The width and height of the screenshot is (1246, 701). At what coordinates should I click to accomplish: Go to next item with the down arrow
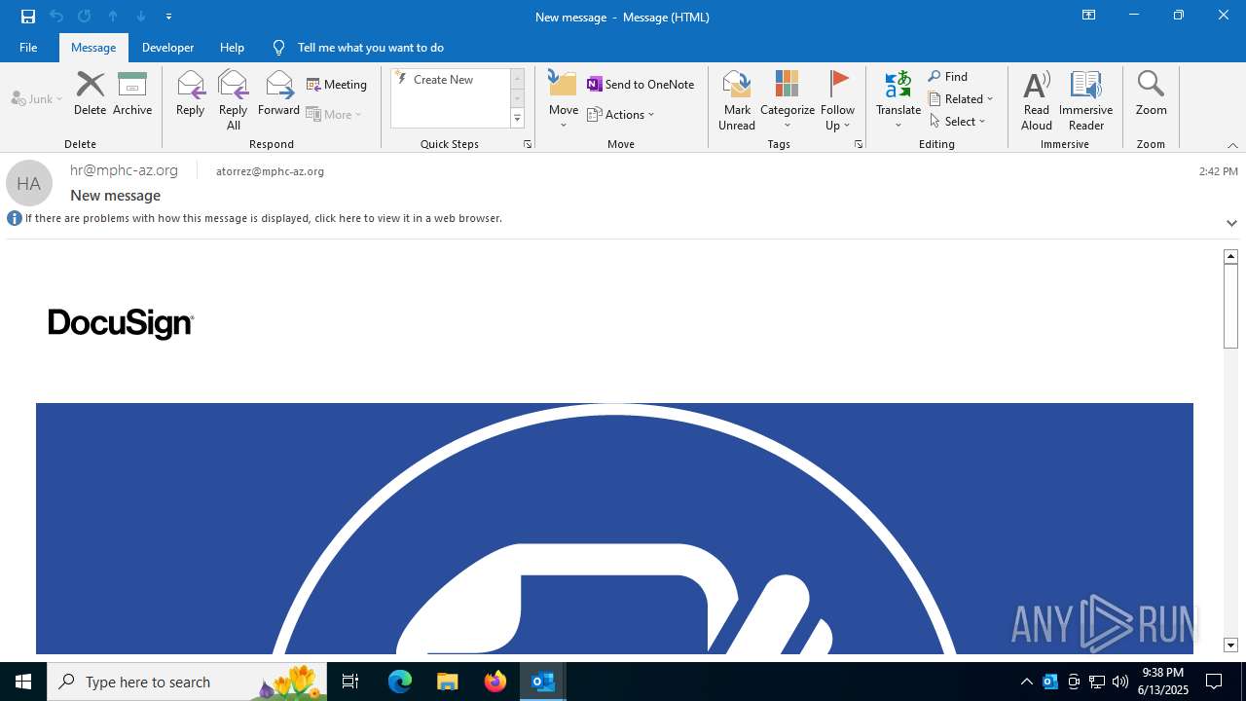click(141, 16)
